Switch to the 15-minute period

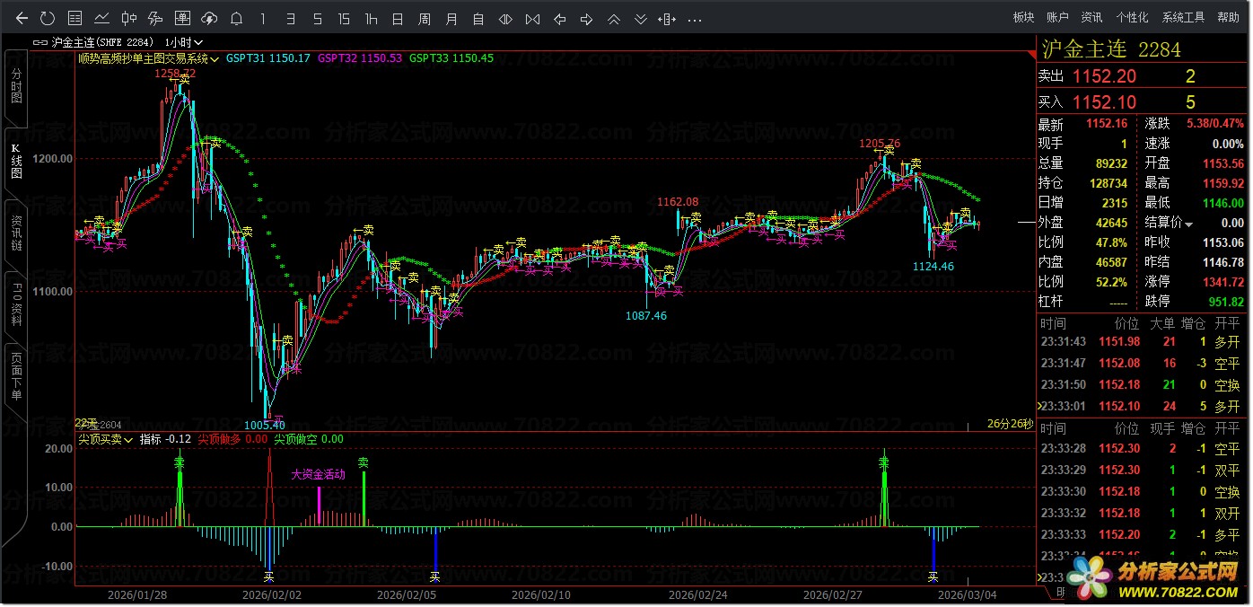tap(344, 18)
